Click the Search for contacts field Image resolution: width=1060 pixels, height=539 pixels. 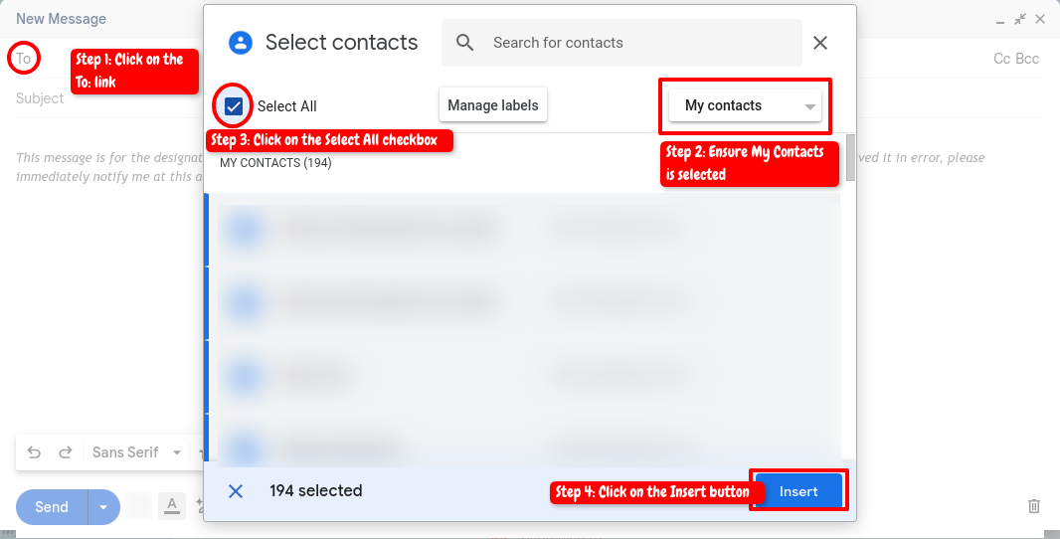click(x=621, y=43)
